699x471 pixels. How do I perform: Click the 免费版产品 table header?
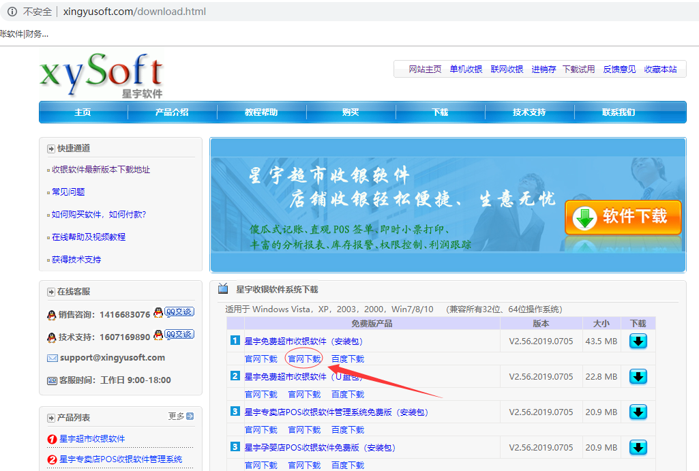point(372,324)
